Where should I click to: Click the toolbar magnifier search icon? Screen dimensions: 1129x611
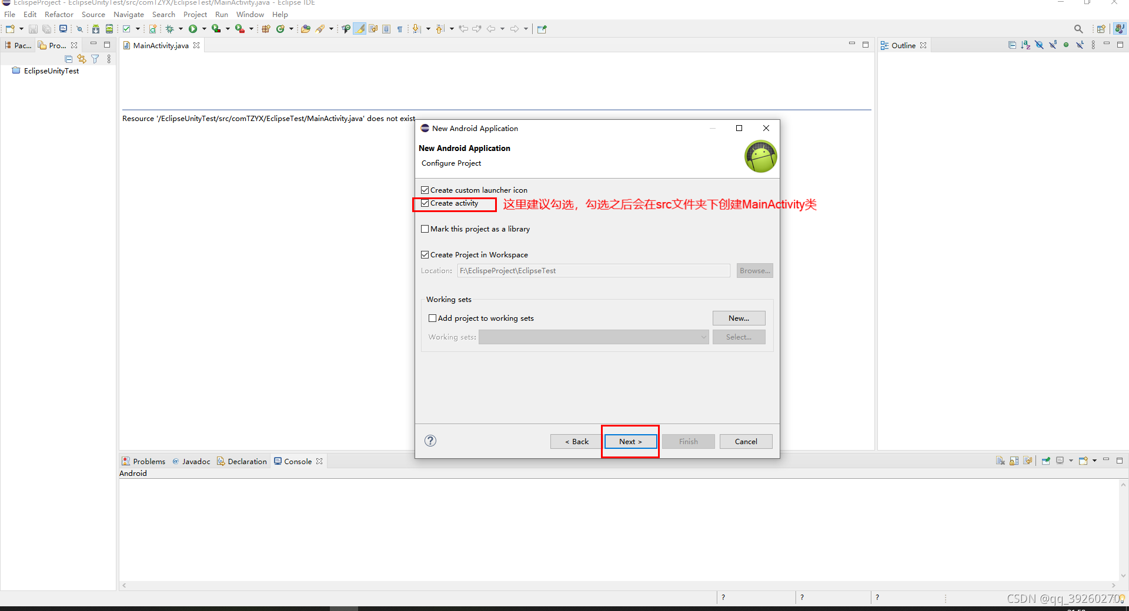tap(1078, 29)
